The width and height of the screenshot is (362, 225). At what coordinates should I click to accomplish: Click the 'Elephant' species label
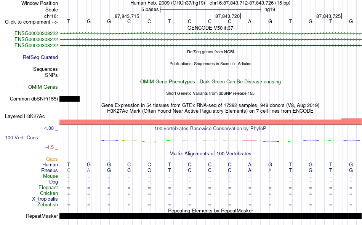48,188
